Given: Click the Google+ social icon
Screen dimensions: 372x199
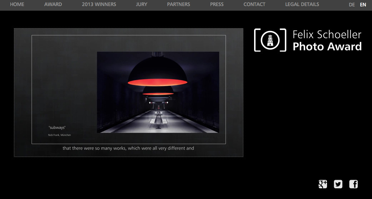Looking at the screenshot, I should pyautogui.click(x=323, y=184).
